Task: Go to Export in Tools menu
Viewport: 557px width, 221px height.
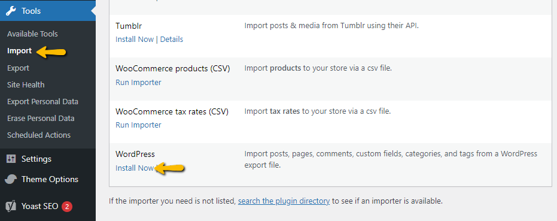Action: [18, 68]
